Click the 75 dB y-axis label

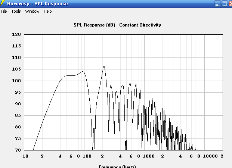18,139
